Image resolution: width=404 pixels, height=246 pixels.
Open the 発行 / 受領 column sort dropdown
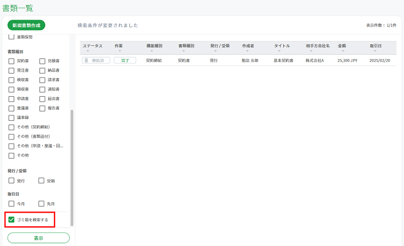coord(215,51)
